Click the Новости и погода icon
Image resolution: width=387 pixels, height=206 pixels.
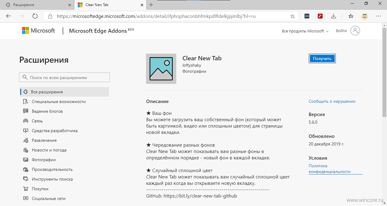pos(26,150)
